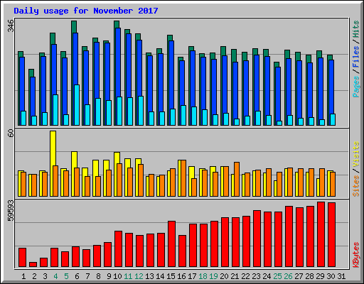Click the red KBytes bar for day 10
The width and height of the screenshot is (364, 284).
tap(118, 249)
